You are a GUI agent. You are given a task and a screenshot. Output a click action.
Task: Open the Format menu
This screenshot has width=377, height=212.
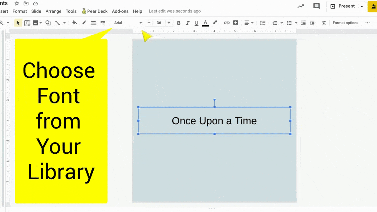[x=20, y=11]
